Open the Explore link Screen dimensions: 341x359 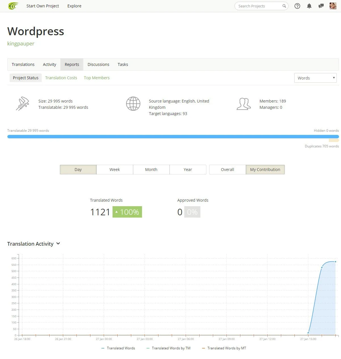coord(74,6)
